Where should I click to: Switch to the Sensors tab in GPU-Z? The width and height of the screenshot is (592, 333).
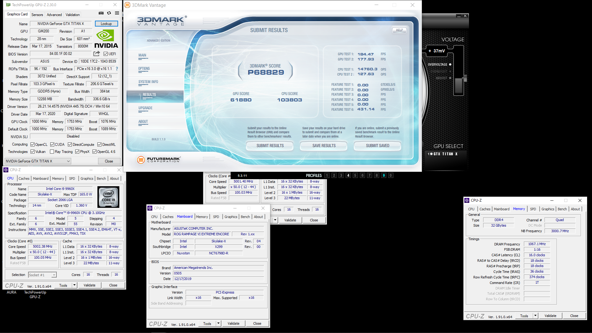click(x=37, y=15)
